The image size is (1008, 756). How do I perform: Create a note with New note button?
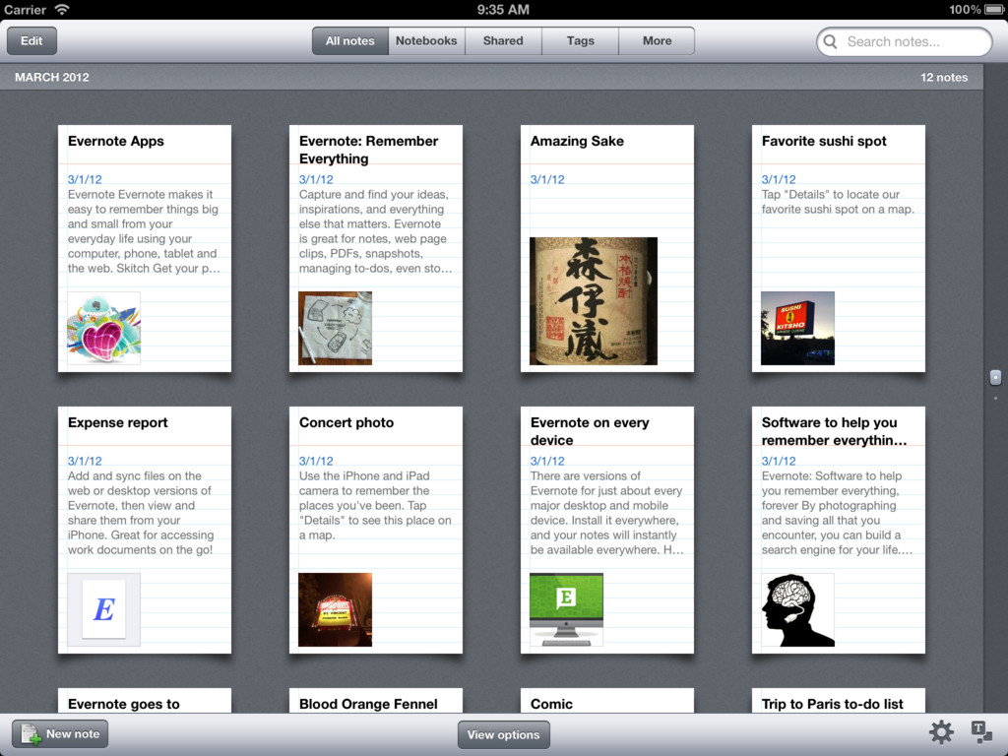pos(60,733)
